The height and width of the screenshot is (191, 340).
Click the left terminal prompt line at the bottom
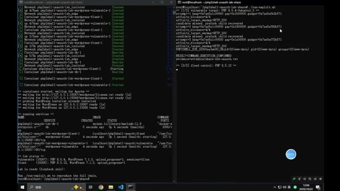click(54, 179)
